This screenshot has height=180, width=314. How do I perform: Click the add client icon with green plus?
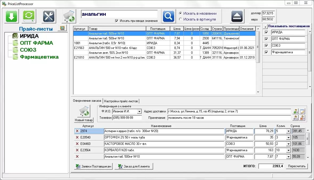(x=296, y=111)
